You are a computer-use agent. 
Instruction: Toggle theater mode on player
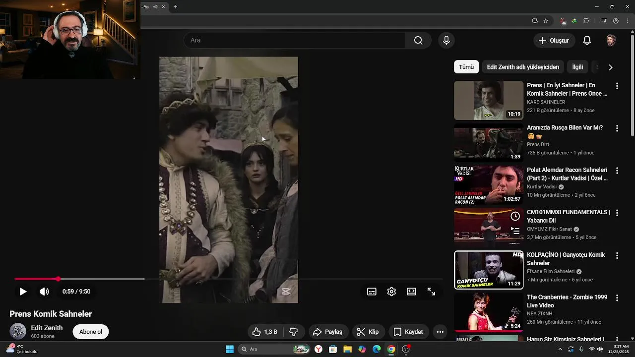coord(411,292)
